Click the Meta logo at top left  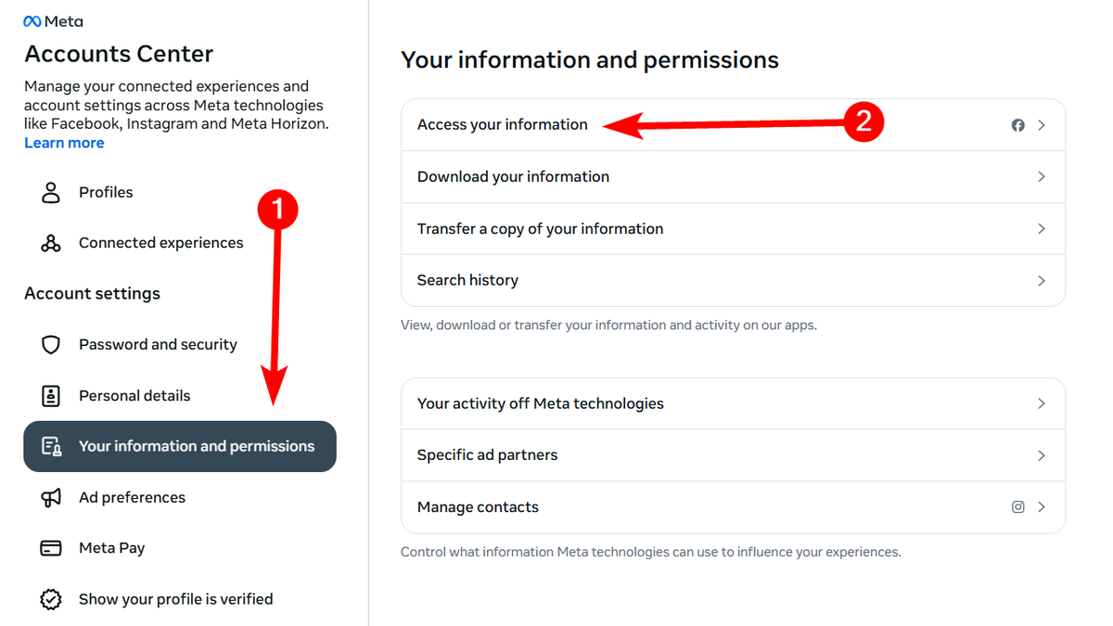pyautogui.click(x=53, y=21)
